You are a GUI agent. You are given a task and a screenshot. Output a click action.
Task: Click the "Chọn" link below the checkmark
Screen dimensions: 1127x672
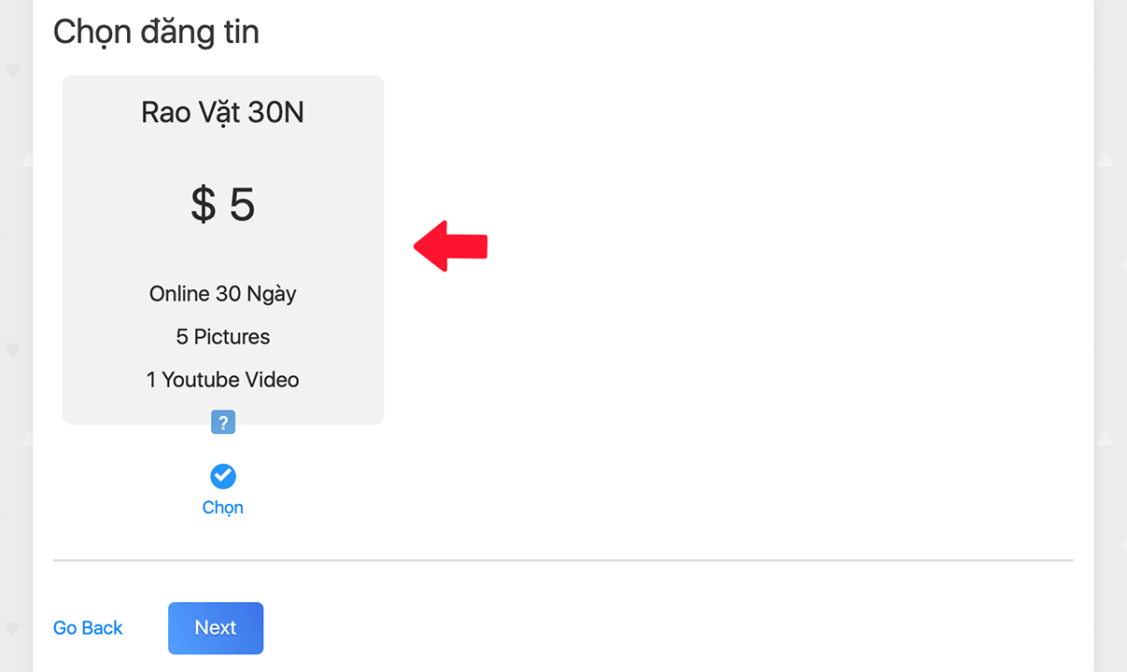pyautogui.click(x=222, y=508)
